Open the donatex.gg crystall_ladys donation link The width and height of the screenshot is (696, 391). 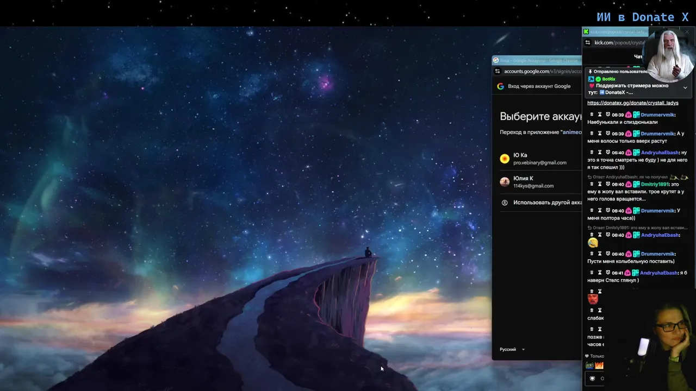tap(633, 103)
